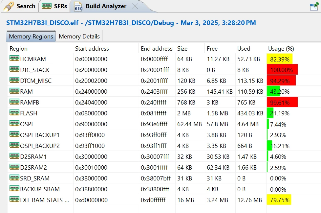
Task: Select the BACKUP_SRAM region name
Action: click(x=40, y=189)
